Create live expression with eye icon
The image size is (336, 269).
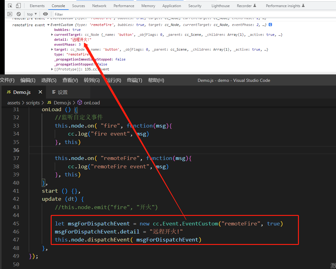(45, 14)
